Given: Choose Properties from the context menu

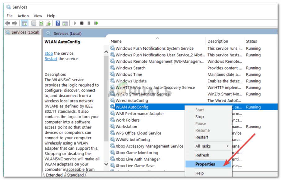Looking at the screenshot, I should tap(207, 164).
